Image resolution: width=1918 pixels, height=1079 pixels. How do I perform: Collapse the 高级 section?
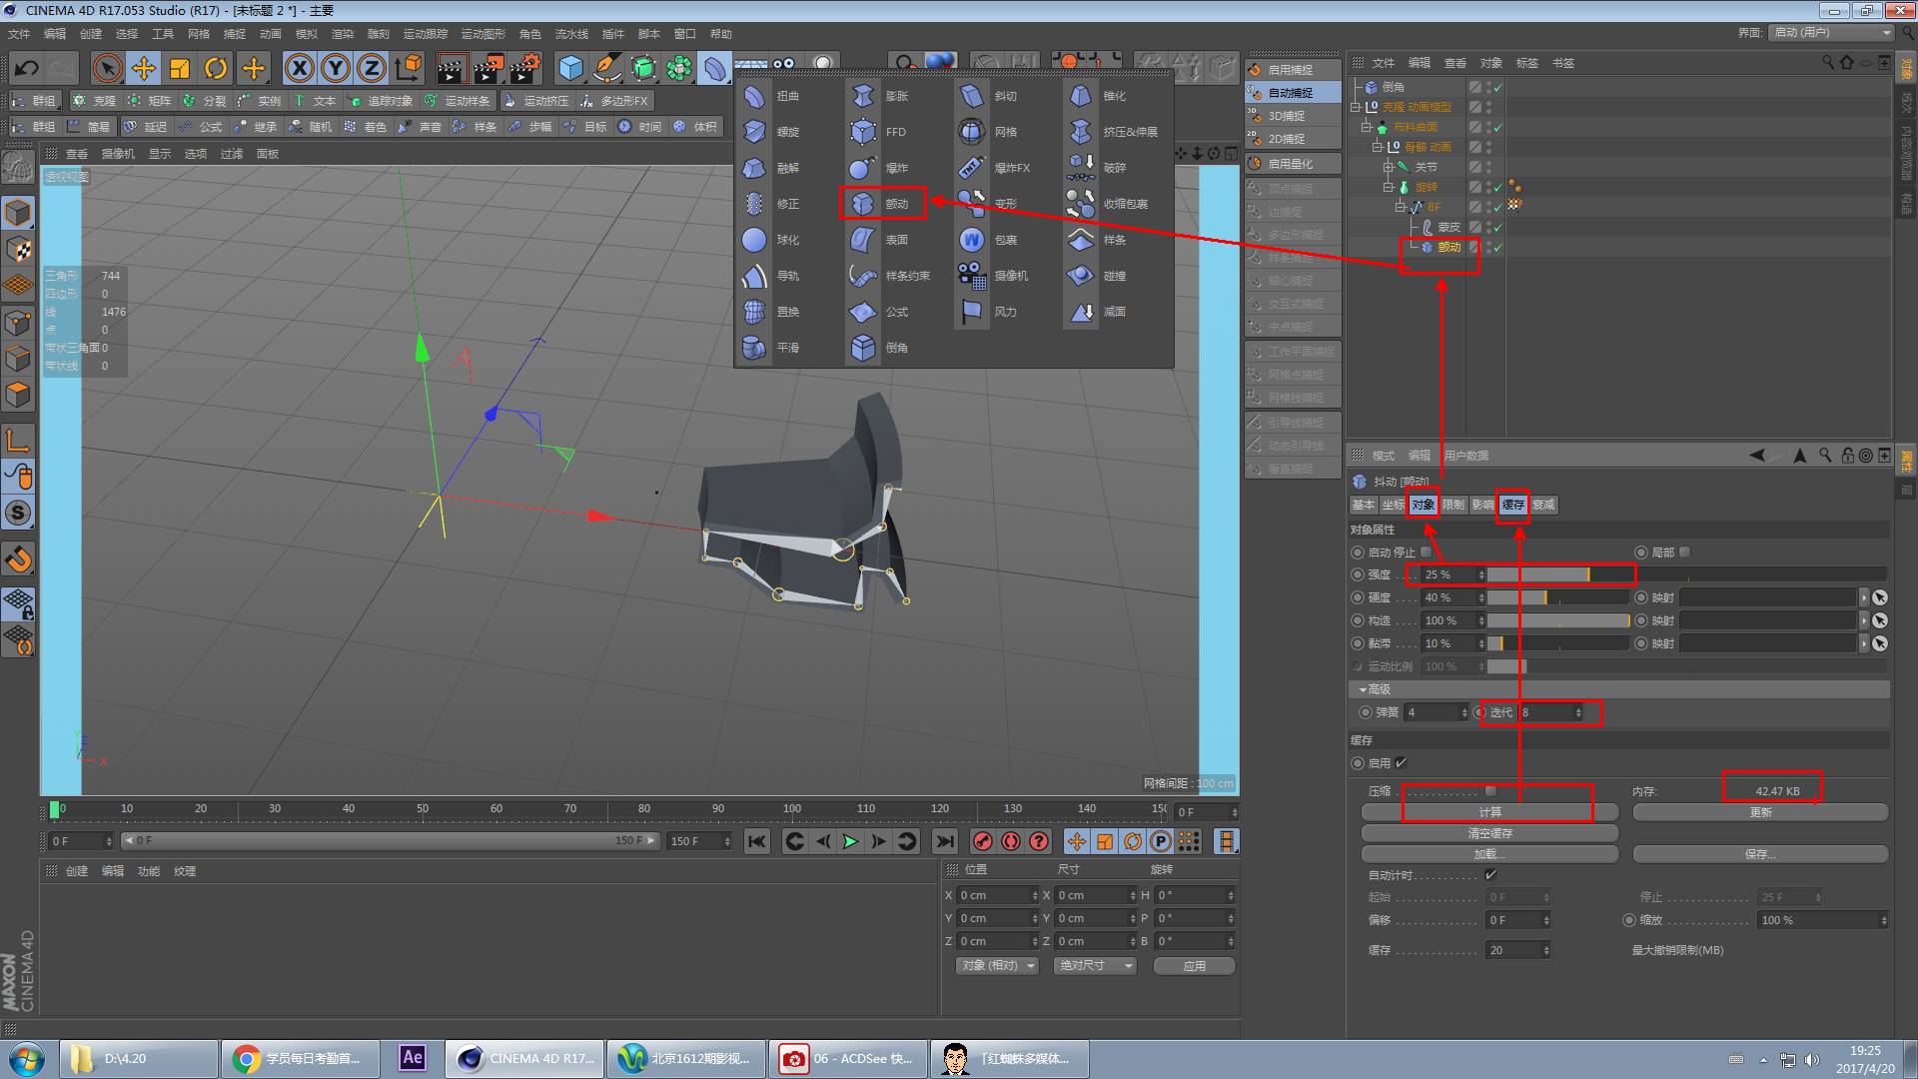tap(1363, 689)
